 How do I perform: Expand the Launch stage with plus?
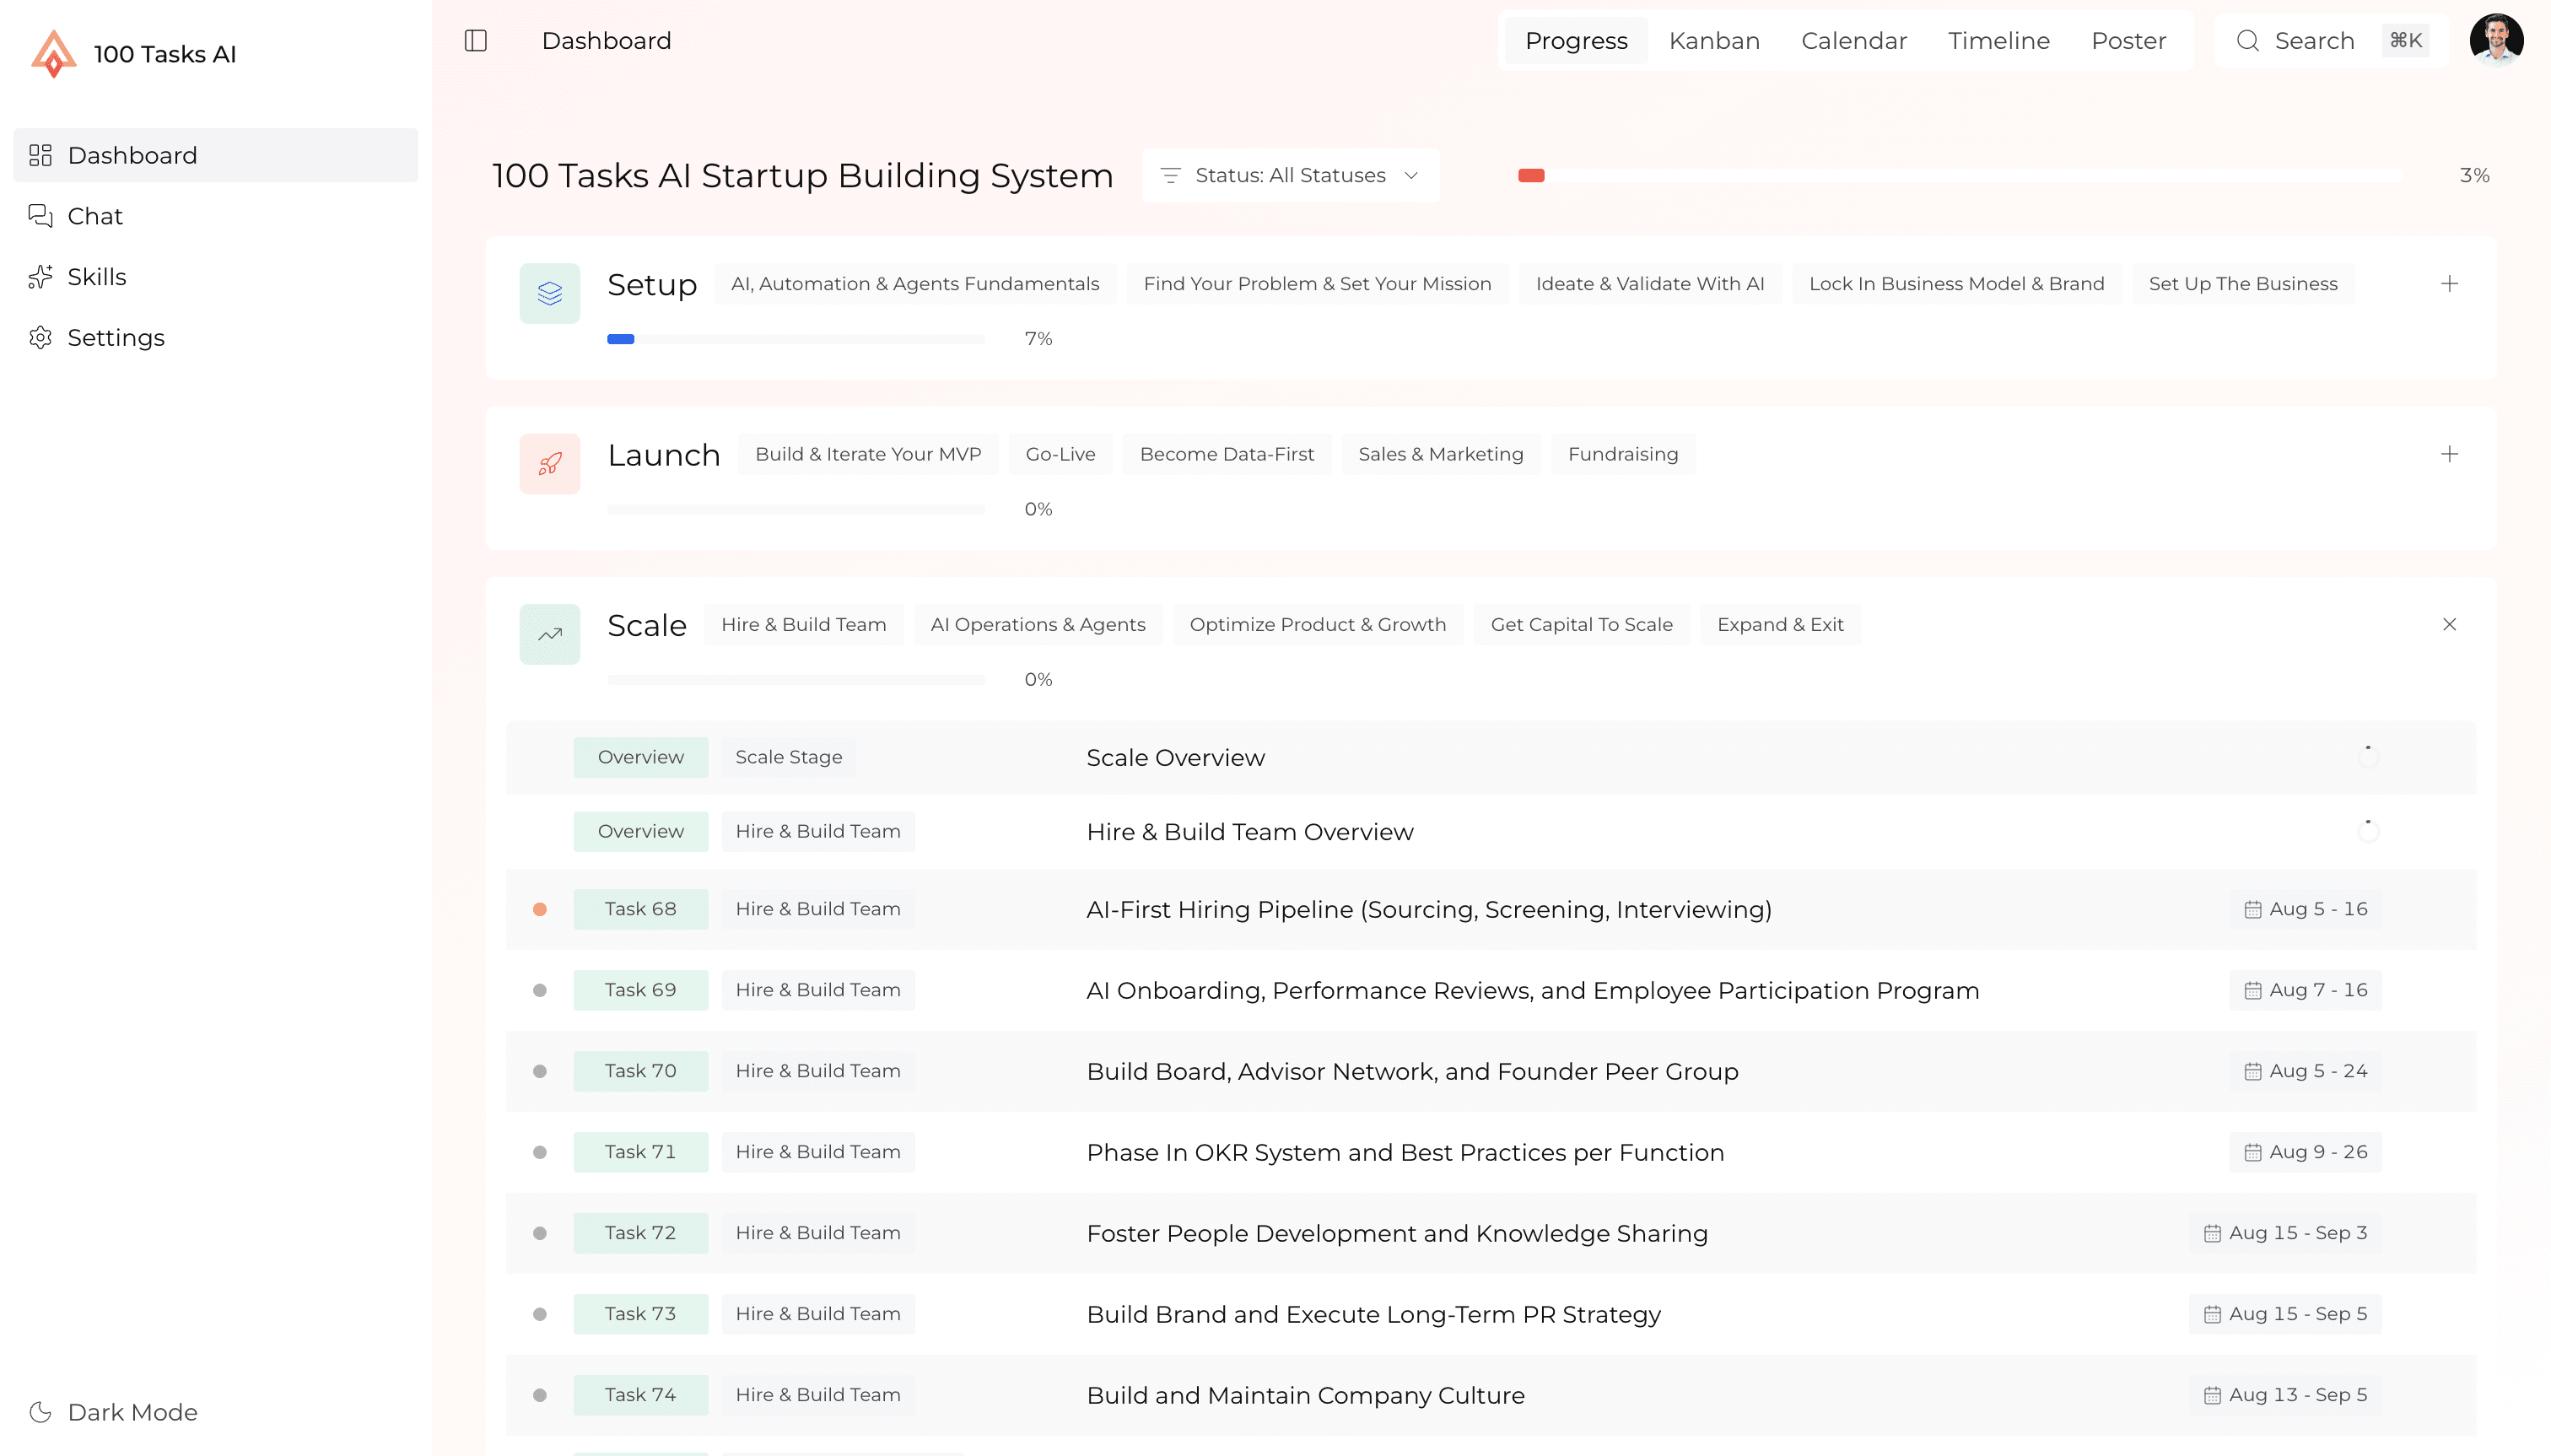click(2449, 455)
